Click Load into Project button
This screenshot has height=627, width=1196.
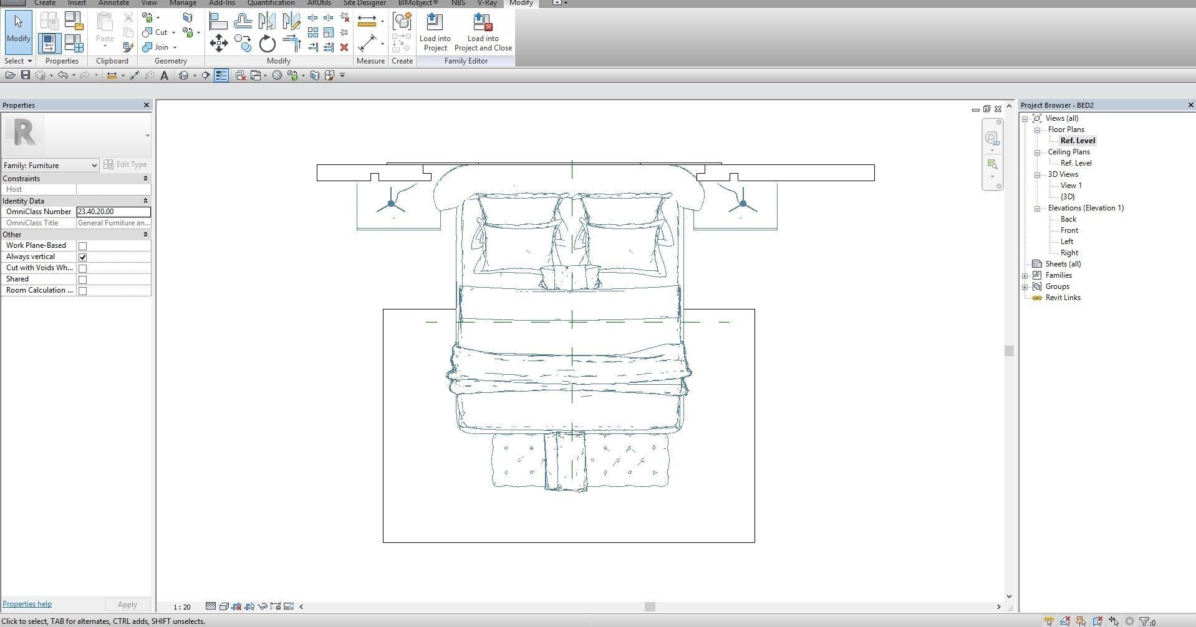click(435, 32)
